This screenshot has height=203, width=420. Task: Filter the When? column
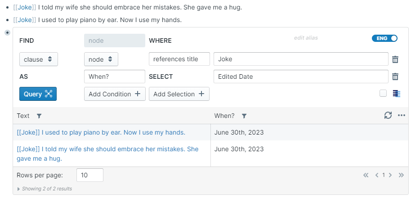pos(244,116)
